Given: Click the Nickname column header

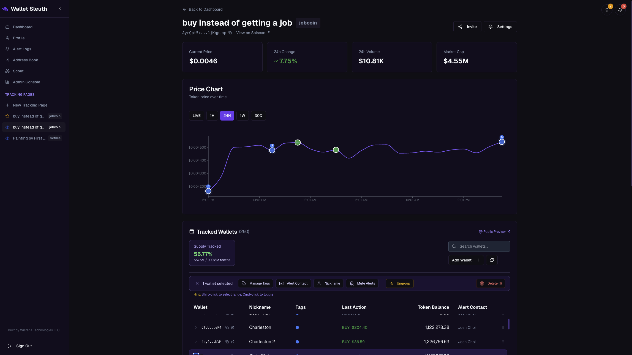Looking at the screenshot, I should (260, 307).
